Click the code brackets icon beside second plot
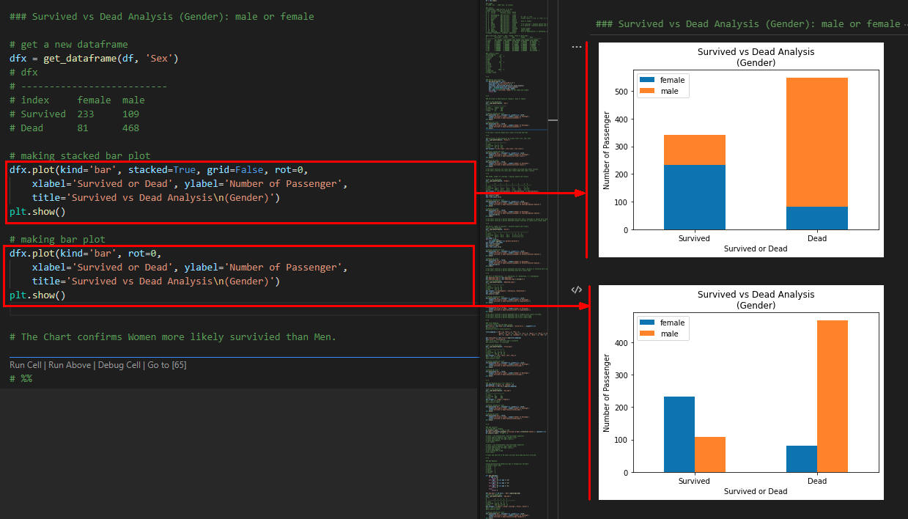 click(x=577, y=290)
